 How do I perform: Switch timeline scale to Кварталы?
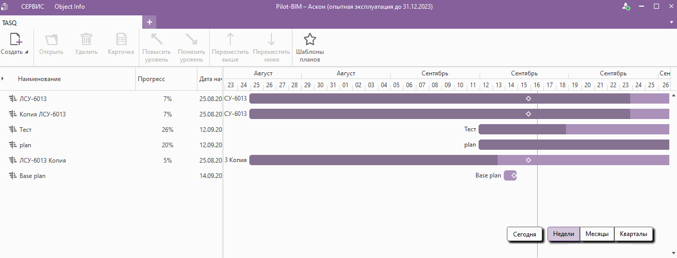(x=633, y=234)
